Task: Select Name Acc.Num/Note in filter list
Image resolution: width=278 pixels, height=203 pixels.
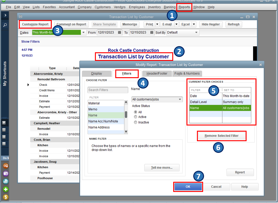Action: [106, 121]
